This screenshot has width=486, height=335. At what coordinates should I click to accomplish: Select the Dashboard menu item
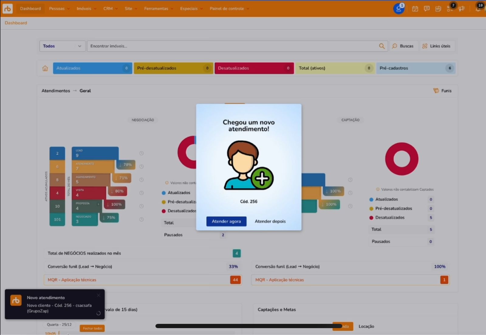[30, 9]
